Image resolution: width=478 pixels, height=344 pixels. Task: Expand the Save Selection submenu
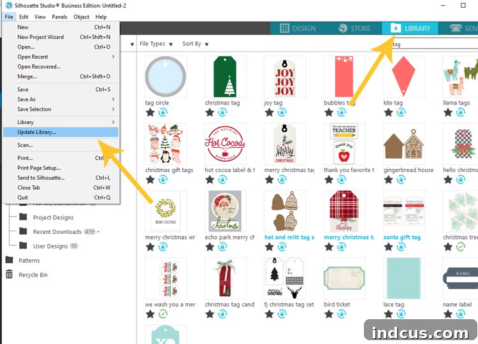click(x=61, y=109)
